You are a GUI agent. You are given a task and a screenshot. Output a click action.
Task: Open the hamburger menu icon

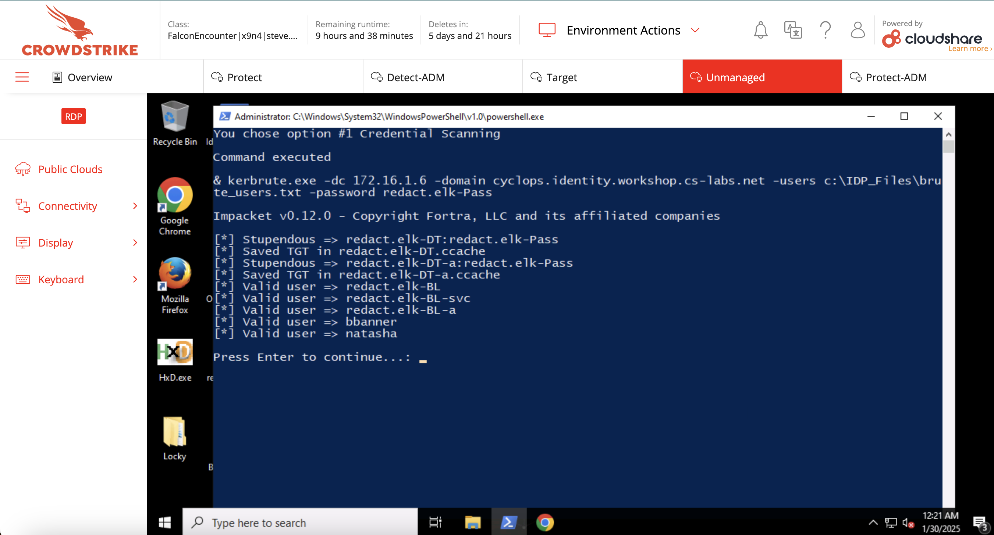point(22,77)
